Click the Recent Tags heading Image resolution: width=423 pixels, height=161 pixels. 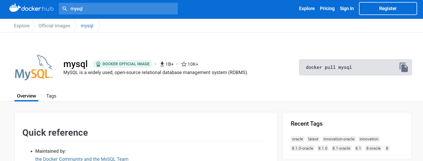[x=307, y=124]
